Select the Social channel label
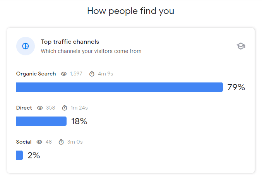 click(24, 142)
